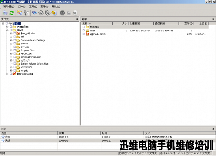Click the recover marked files toolbar icon
Image resolution: width=216 pixels, height=156 pixels.
pos(26,13)
